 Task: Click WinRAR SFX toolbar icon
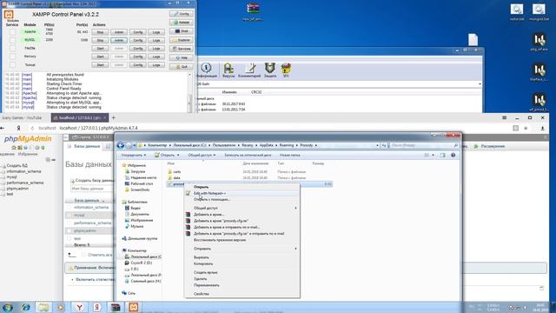click(286, 70)
